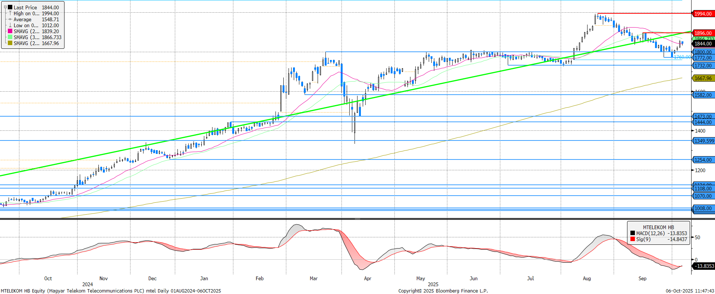Select the olive SMAVG swatch in legend

click(10, 43)
